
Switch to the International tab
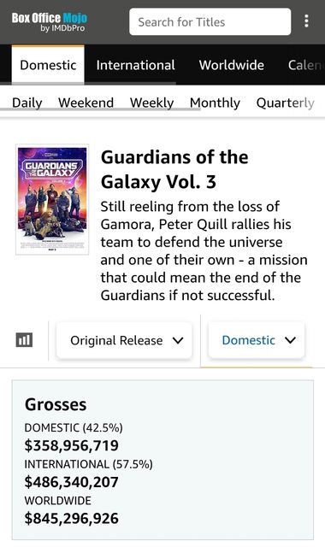(x=135, y=65)
